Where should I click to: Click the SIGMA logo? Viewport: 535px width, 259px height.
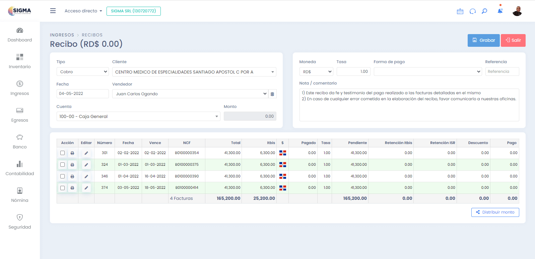[19, 11]
